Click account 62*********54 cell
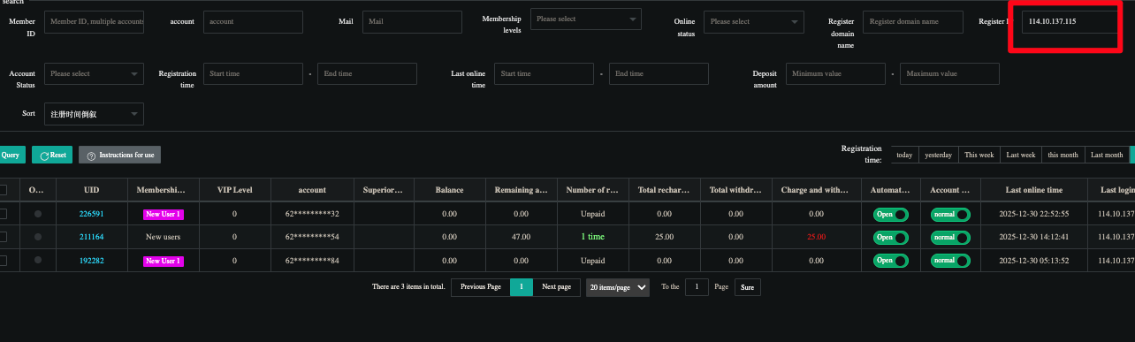 click(x=312, y=237)
